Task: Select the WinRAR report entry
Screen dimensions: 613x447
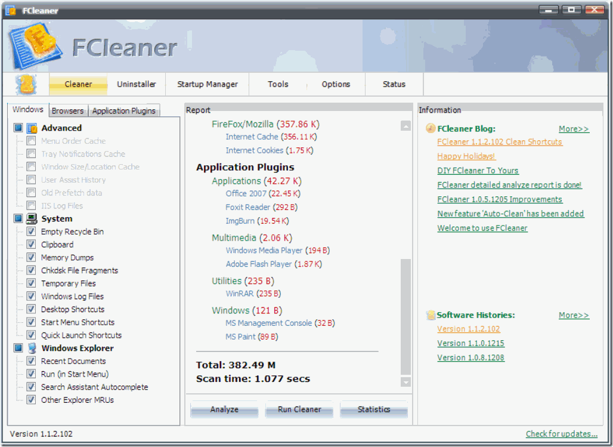Action: pyautogui.click(x=253, y=294)
